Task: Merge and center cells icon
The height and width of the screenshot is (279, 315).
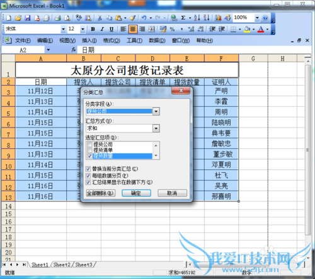Action: click(x=151, y=29)
